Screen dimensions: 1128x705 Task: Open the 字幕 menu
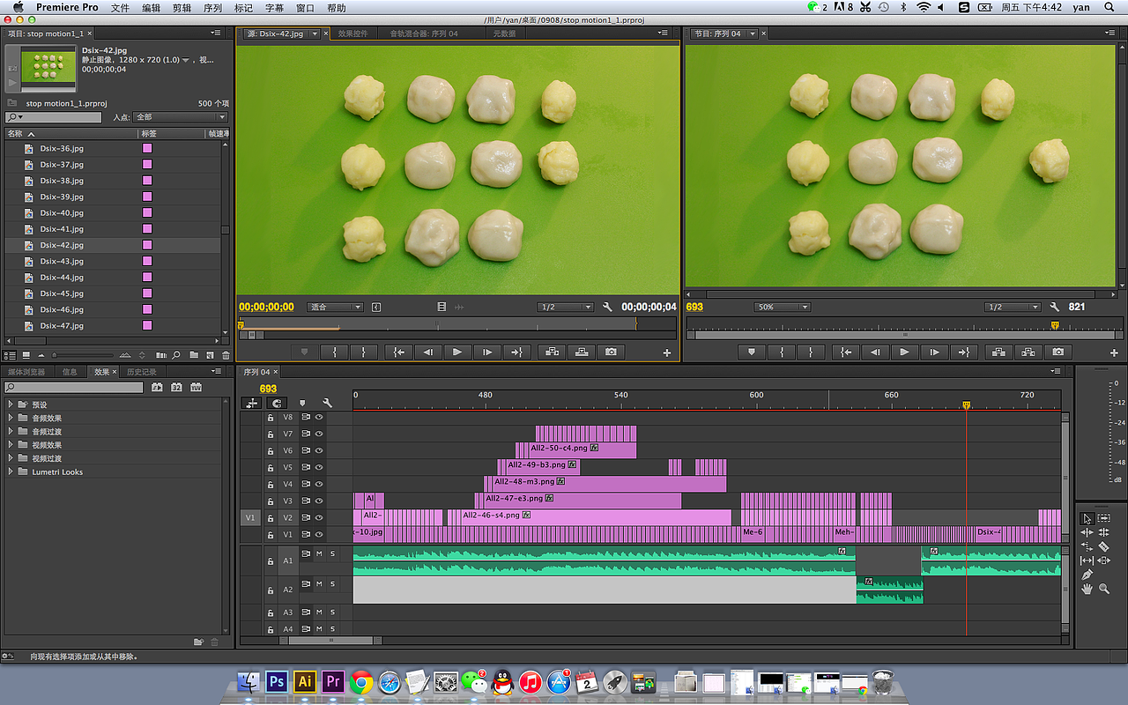point(275,7)
